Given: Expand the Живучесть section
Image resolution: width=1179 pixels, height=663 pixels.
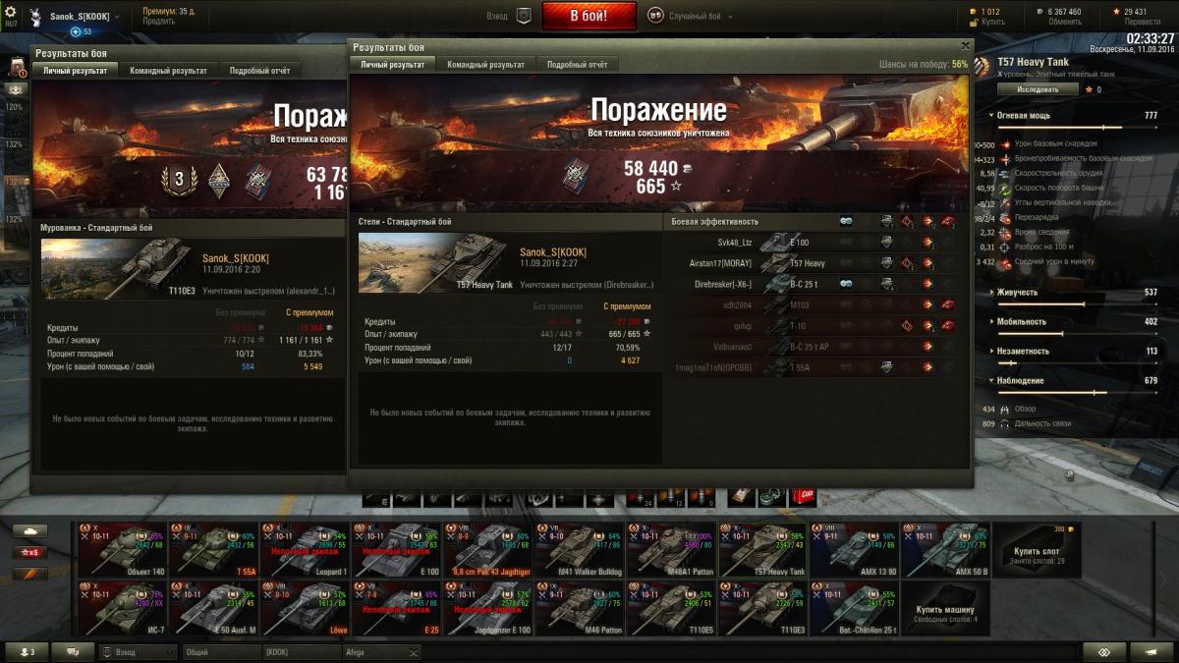Looking at the screenshot, I should click(1016, 292).
